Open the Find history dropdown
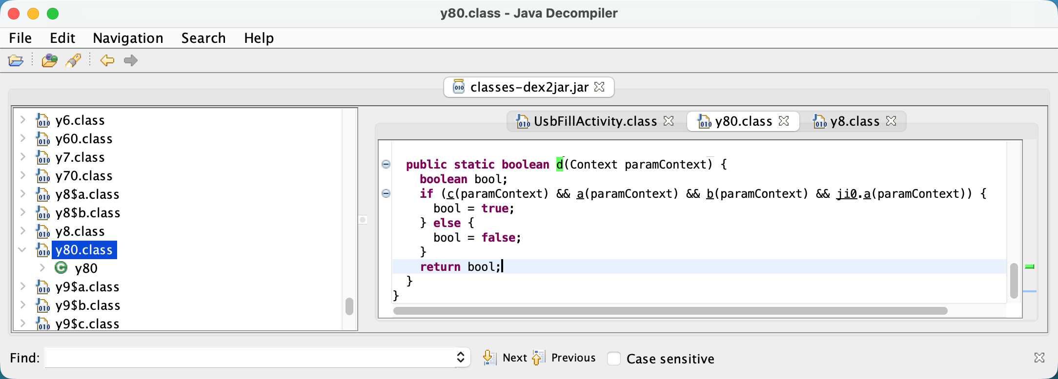 coord(460,358)
